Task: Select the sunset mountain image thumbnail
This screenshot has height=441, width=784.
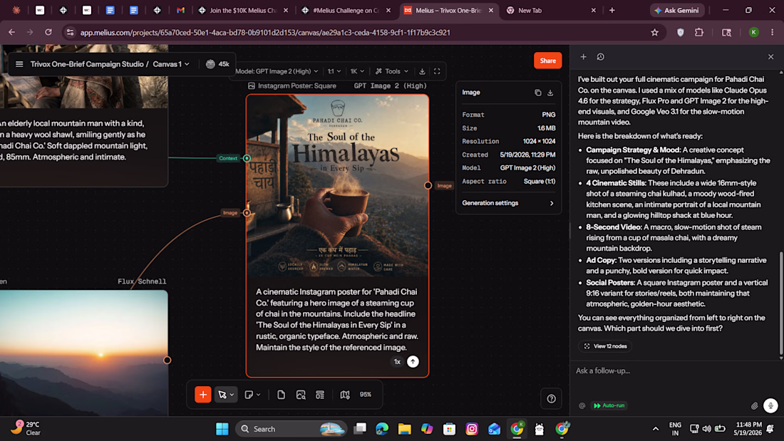Action: 83,353
